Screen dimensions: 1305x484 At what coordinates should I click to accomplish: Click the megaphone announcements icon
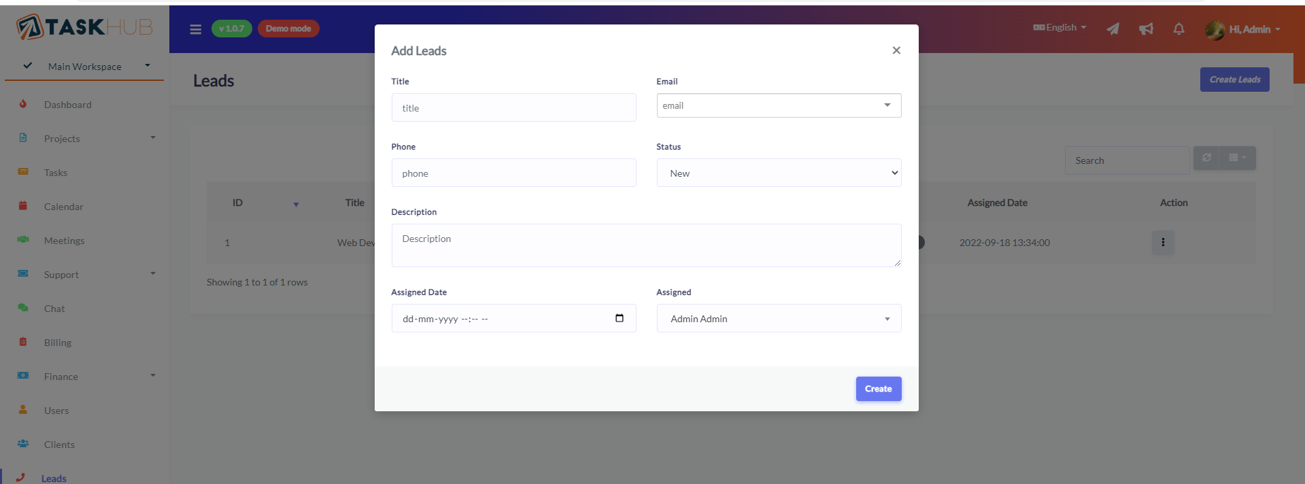click(x=1146, y=29)
